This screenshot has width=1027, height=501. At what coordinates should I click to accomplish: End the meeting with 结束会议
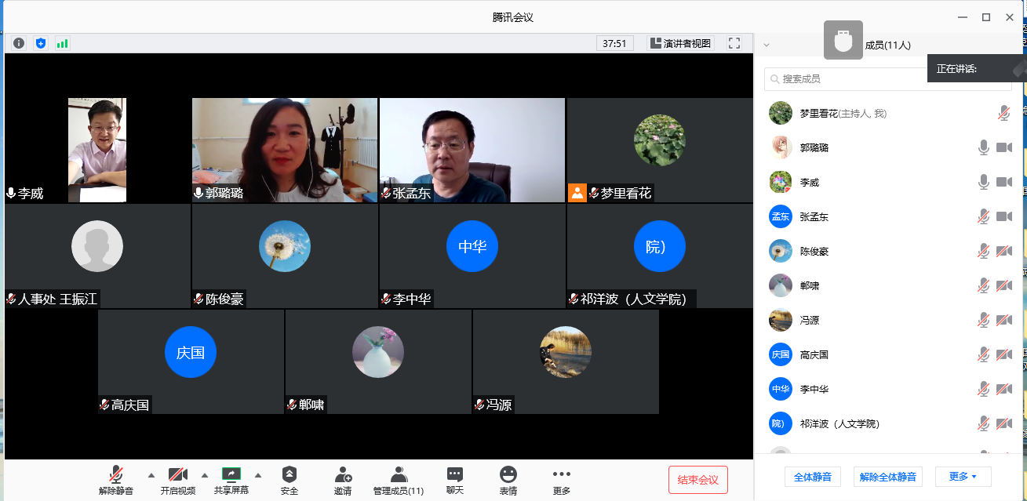point(698,480)
